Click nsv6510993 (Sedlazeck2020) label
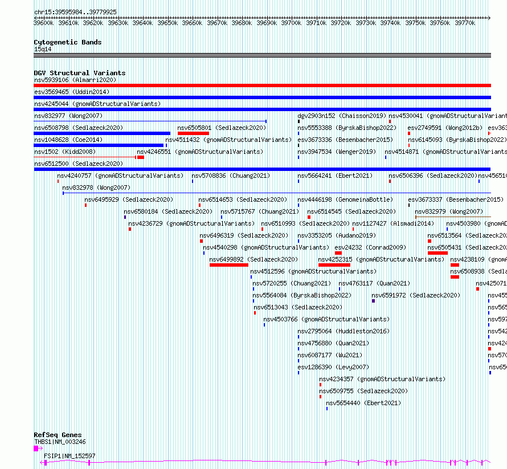 [x=305, y=223]
